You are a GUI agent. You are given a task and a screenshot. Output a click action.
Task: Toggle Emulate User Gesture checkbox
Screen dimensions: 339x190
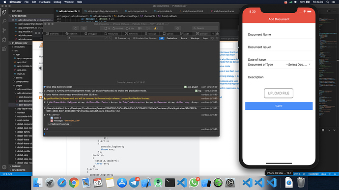pyautogui.click(x=144, y=38)
